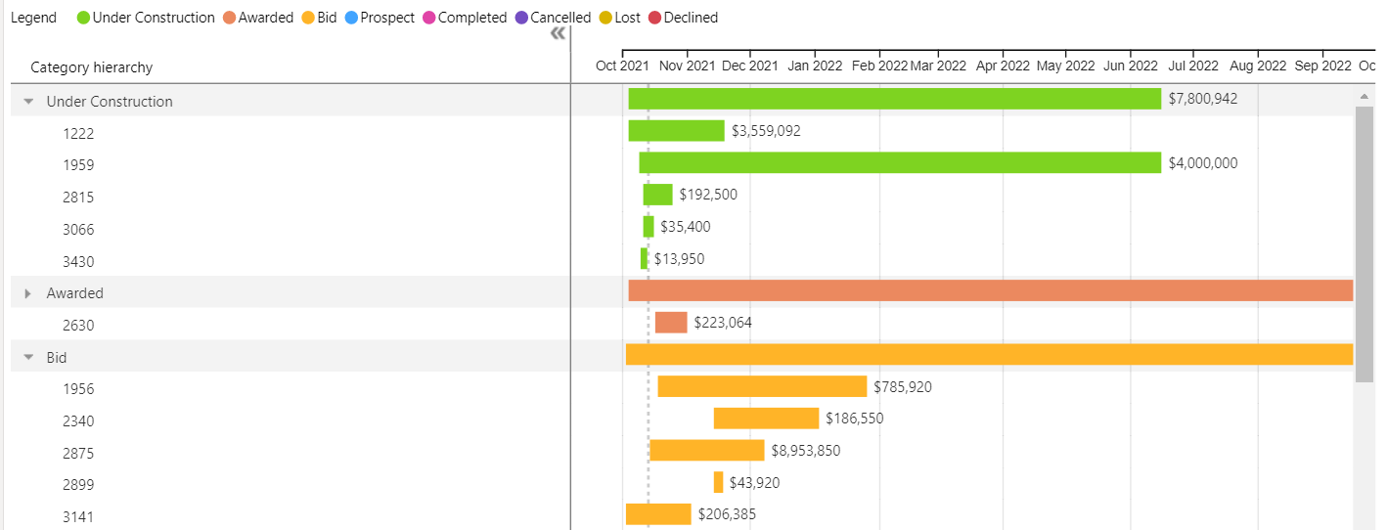Screen dimensions: 1387x530
Task: Click the Declined red legend dot
Action: point(655,18)
